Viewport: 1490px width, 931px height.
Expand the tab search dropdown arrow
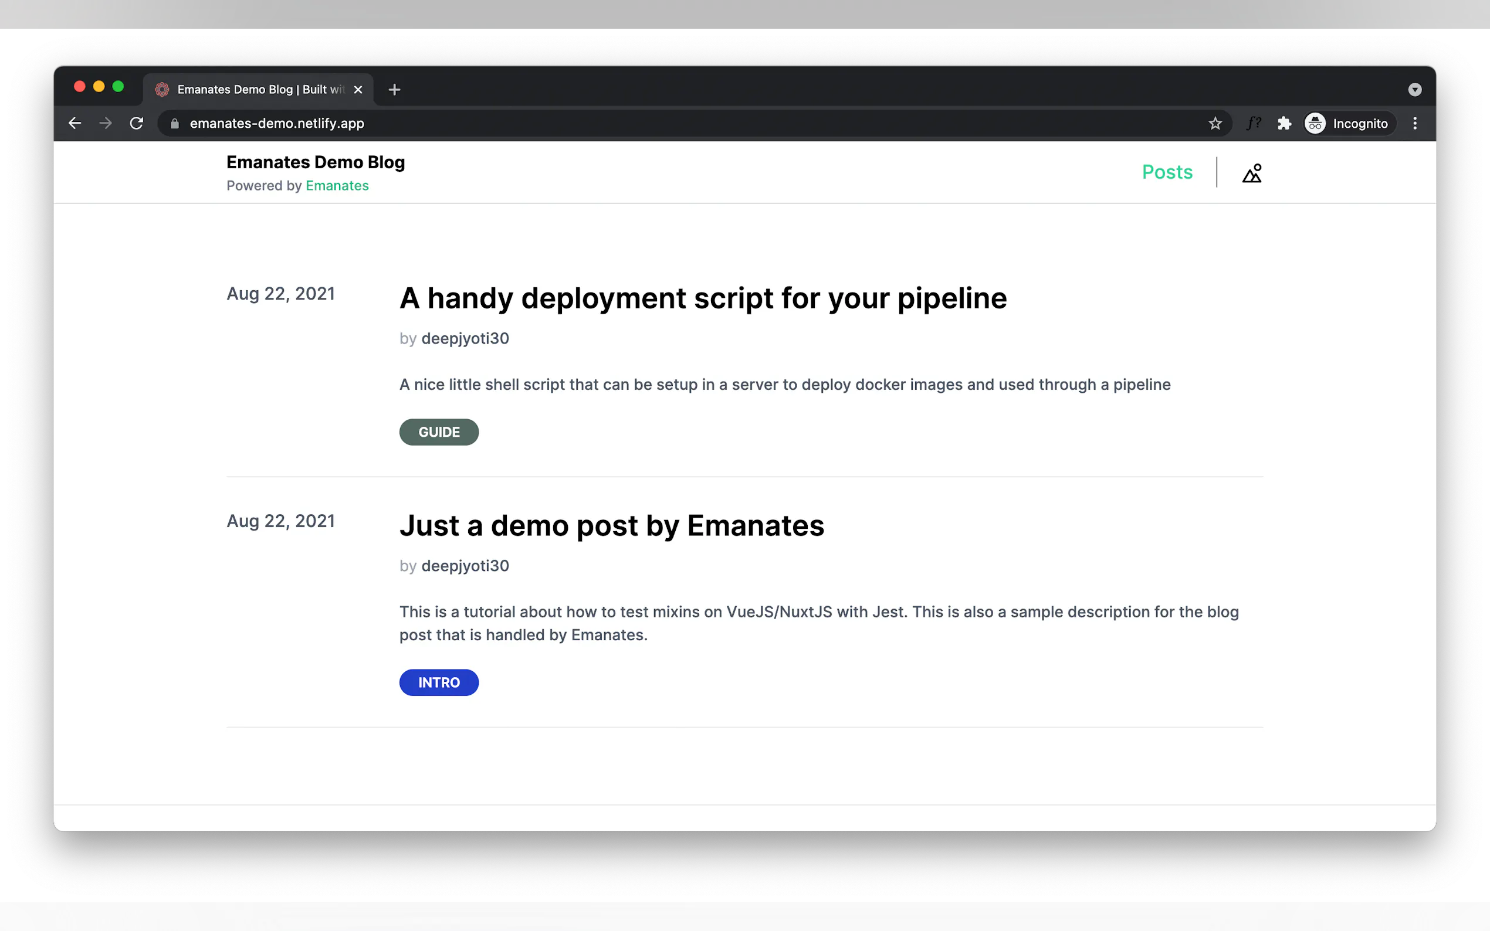[1414, 90]
